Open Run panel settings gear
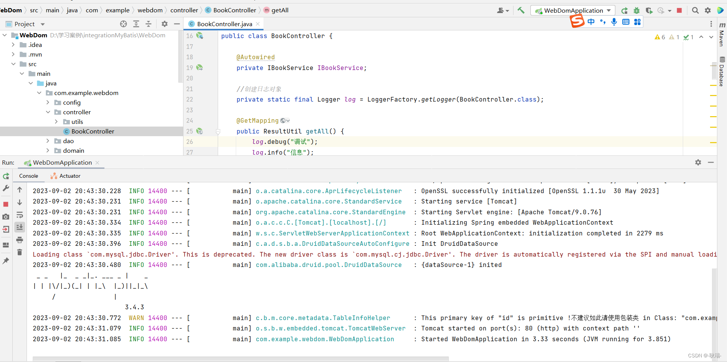 click(x=698, y=162)
